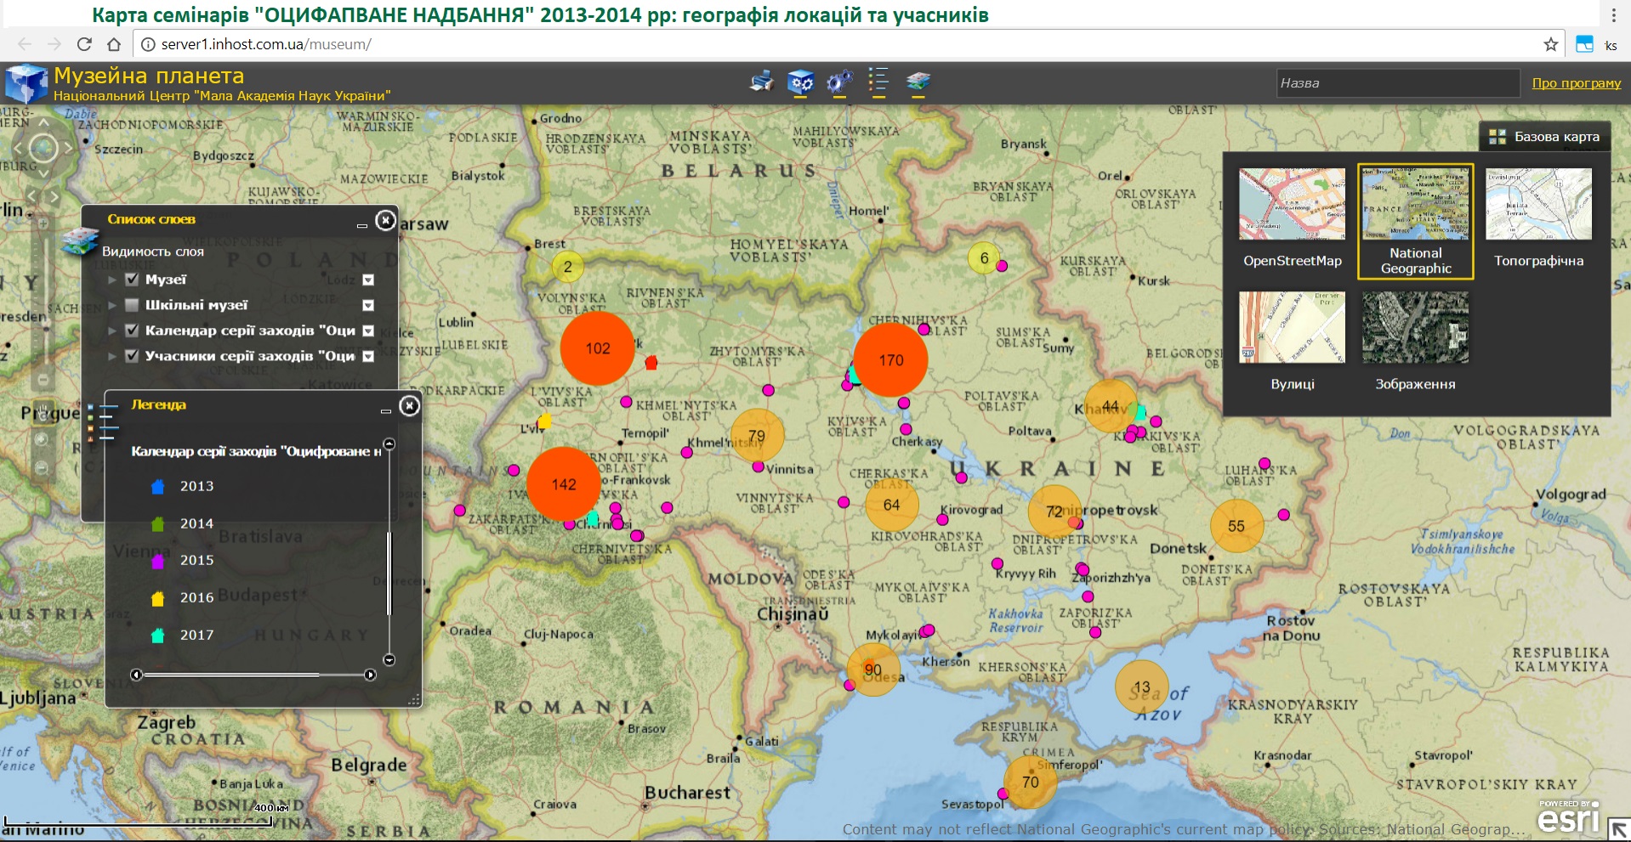Open the Про програму link
The image size is (1631, 842).
click(x=1576, y=83)
